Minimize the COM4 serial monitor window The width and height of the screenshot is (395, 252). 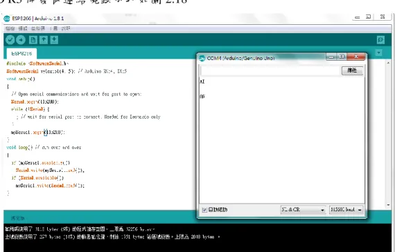[331, 57]
